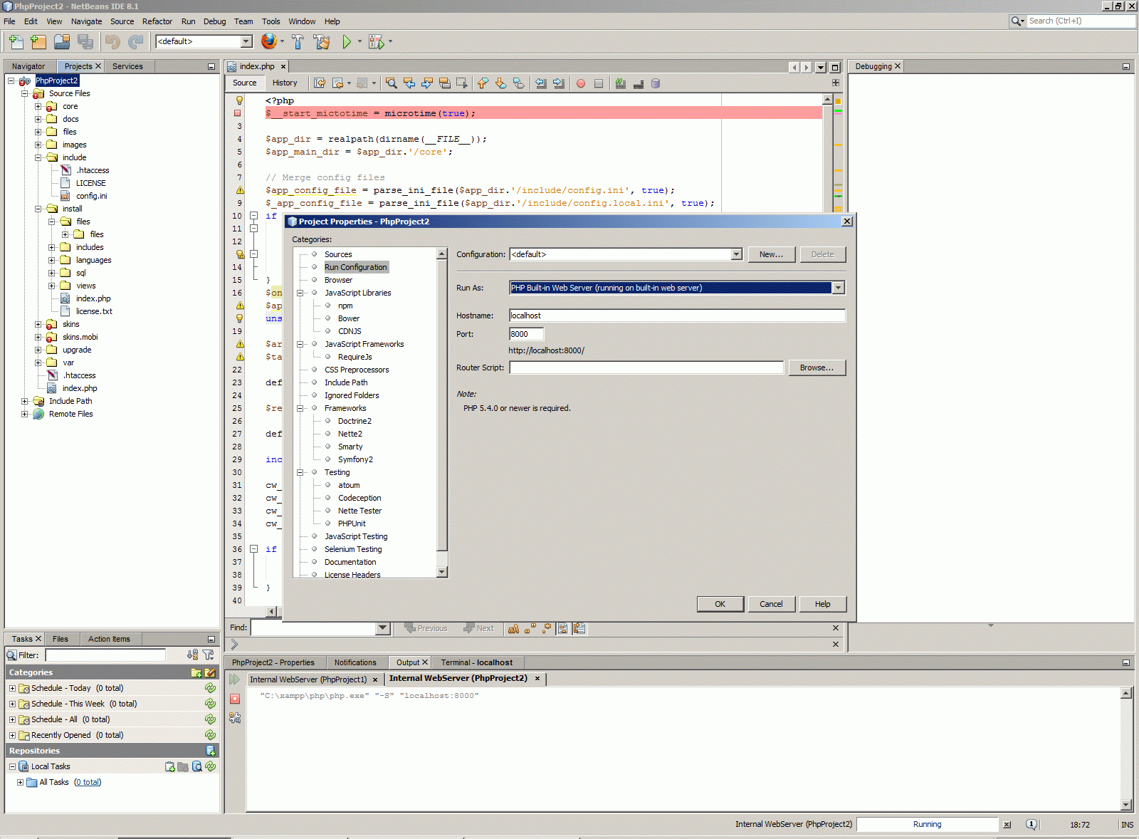Click the Help button in Project Properties
Screen dimensions: 1139x839
pos(823,604)
